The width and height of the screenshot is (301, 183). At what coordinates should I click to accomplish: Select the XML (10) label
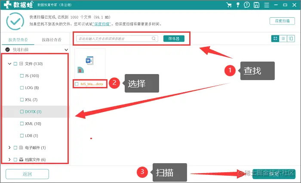click(x=33, y=124)
